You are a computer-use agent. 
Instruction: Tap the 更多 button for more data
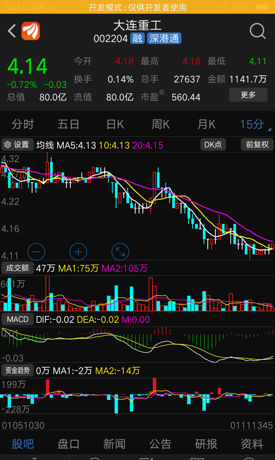(248, 95)
